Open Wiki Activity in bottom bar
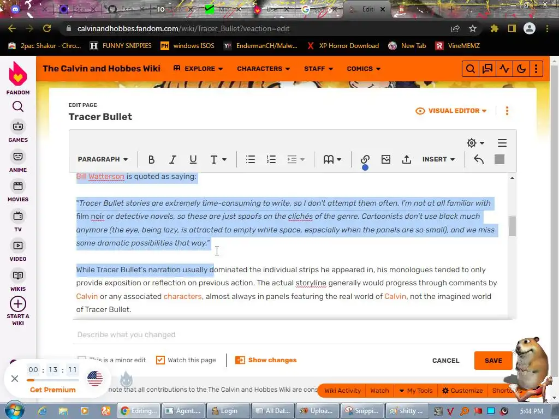 pyautogui.click(x=342, y=391)
